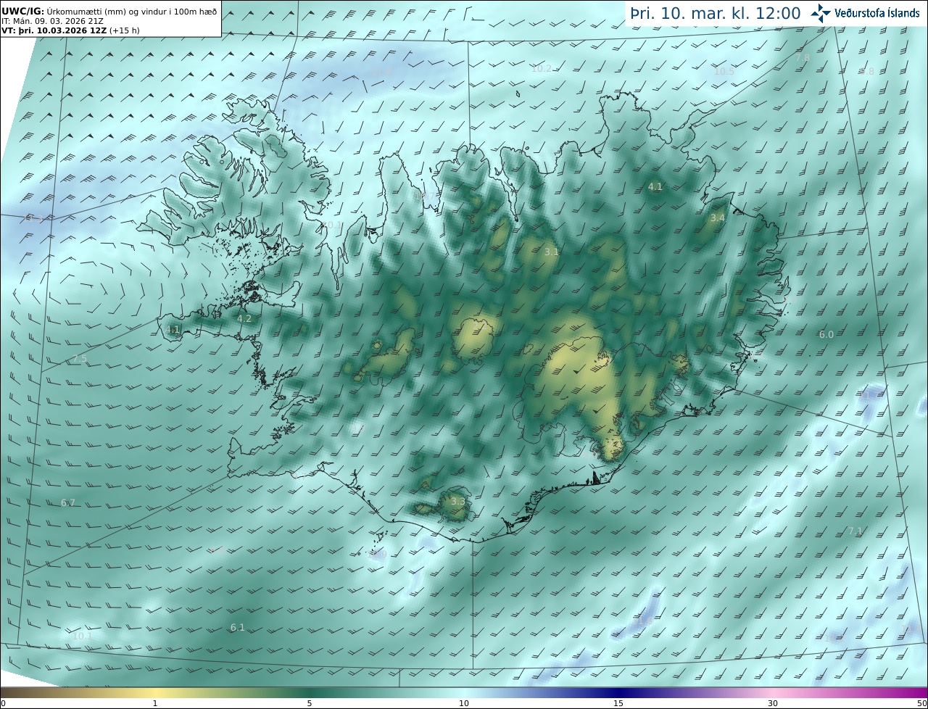Click the colorbar tick label '50'
The width and height of the screenshot is (928, 709).
921,703
